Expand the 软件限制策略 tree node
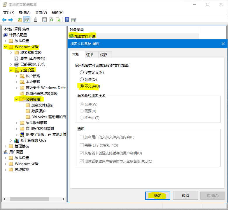 click(x=17, y=123)
